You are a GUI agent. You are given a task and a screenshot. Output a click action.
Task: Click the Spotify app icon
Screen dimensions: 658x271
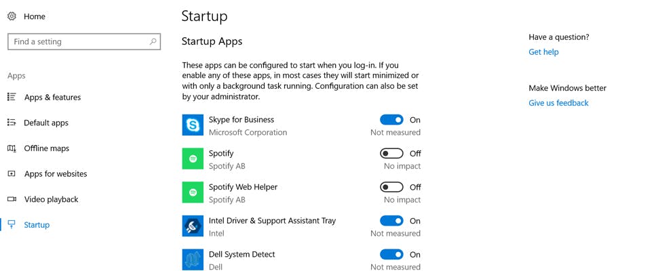[193, 159]
